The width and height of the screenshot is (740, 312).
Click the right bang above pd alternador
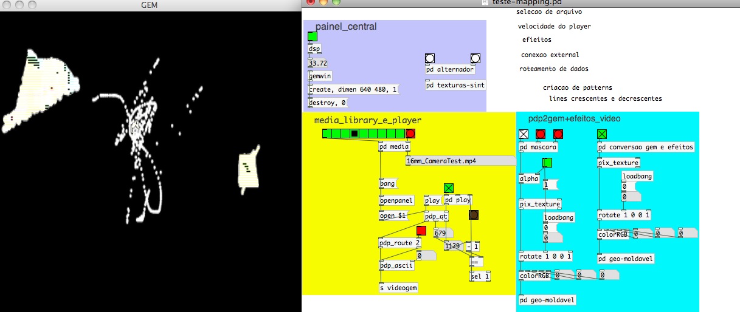[x=475, y=58]
